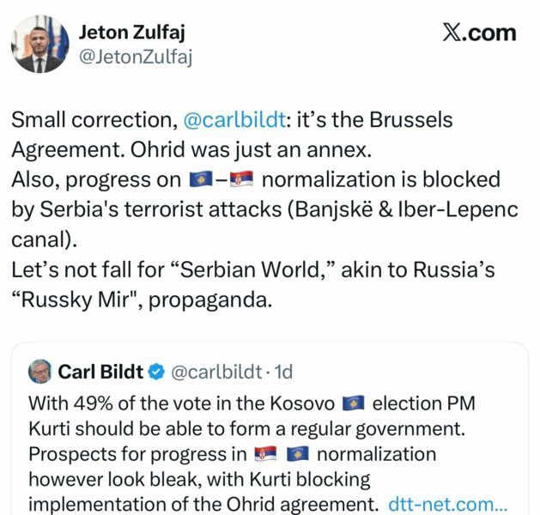
Task: Click the Kosovo flag before "election PM"
Action: [354, 403]
